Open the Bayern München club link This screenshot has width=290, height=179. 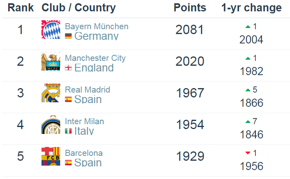[x=96, y=27]
